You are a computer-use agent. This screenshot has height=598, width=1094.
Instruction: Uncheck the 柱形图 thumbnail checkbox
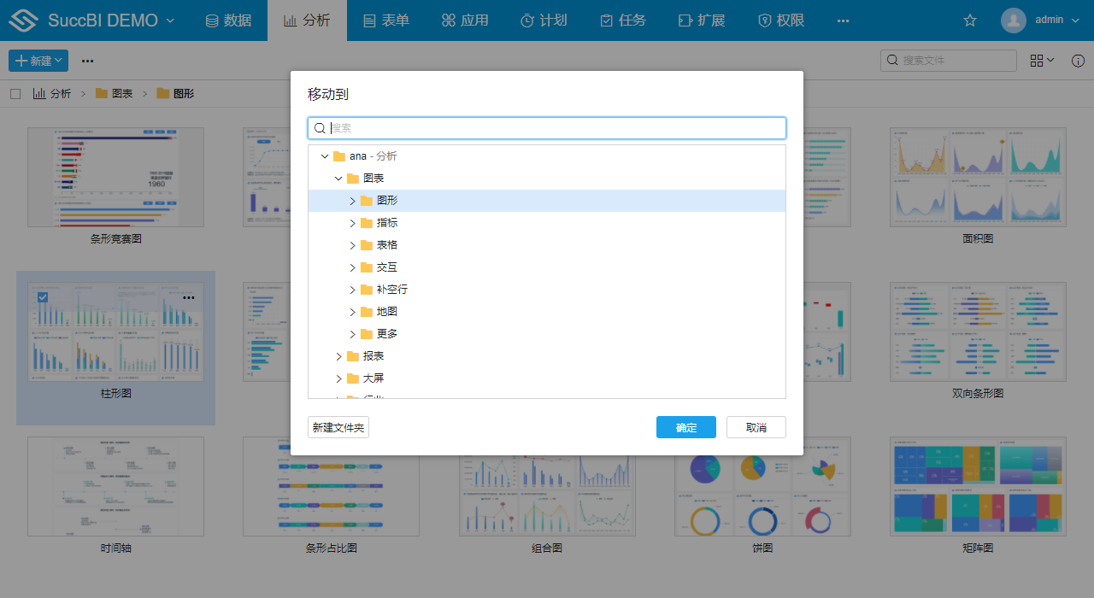42,296
